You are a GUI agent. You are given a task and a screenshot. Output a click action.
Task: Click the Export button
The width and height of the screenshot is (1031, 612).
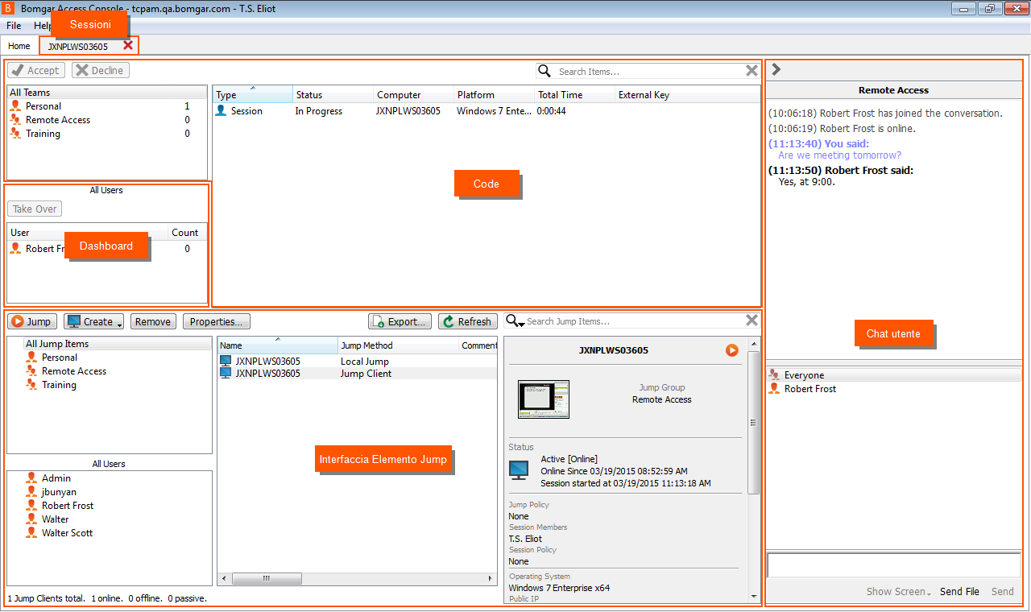400,321
